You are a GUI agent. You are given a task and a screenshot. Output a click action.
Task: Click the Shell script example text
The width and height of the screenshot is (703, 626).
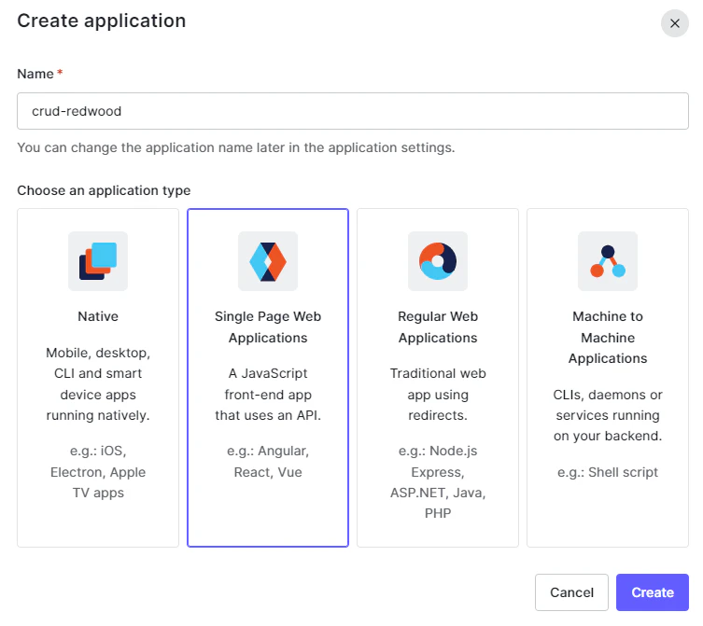coord(608,472)
